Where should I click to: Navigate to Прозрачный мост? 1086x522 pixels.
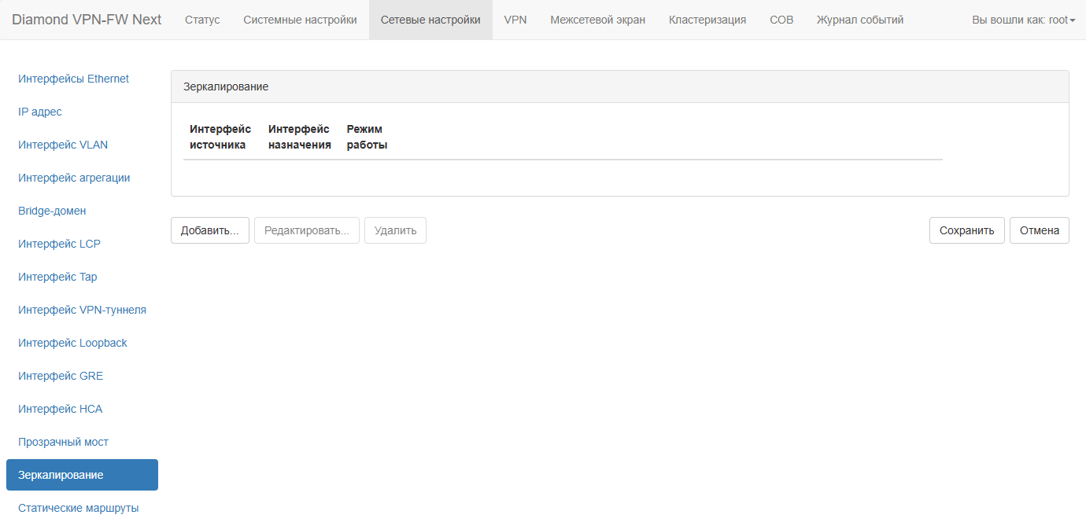[63, 442]
